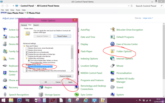Open the Tools menu
The image size is (165, 103).
pos(18,10)
